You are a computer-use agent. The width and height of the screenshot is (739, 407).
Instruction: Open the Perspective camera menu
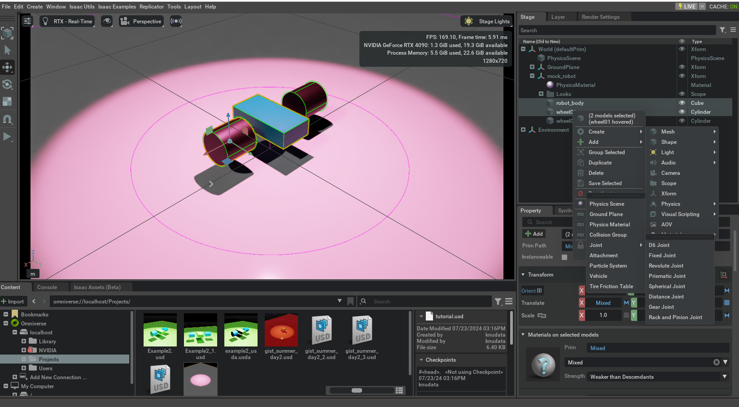point(141,21)
